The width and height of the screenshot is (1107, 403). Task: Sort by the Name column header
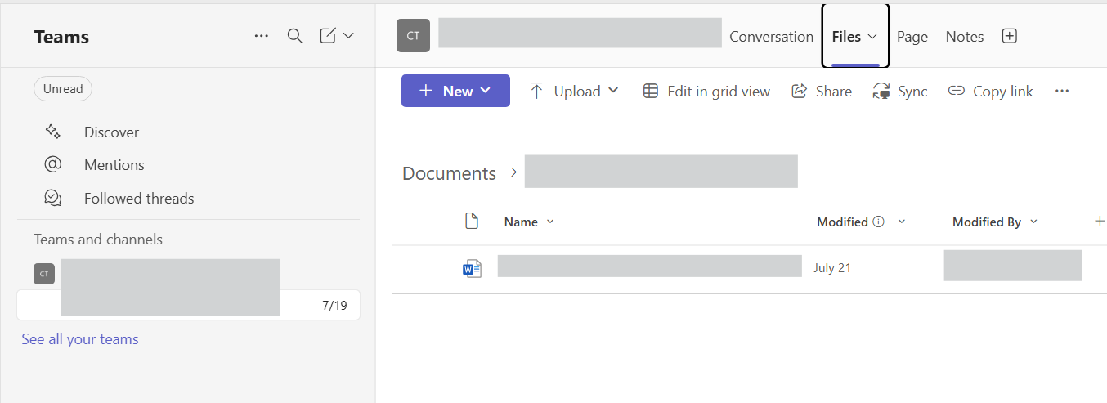coord(521,222)
